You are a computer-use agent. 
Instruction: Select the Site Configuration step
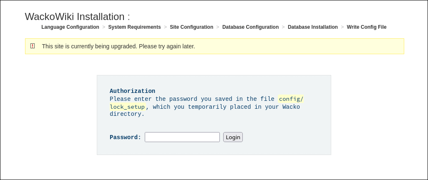tap(191, 27)
